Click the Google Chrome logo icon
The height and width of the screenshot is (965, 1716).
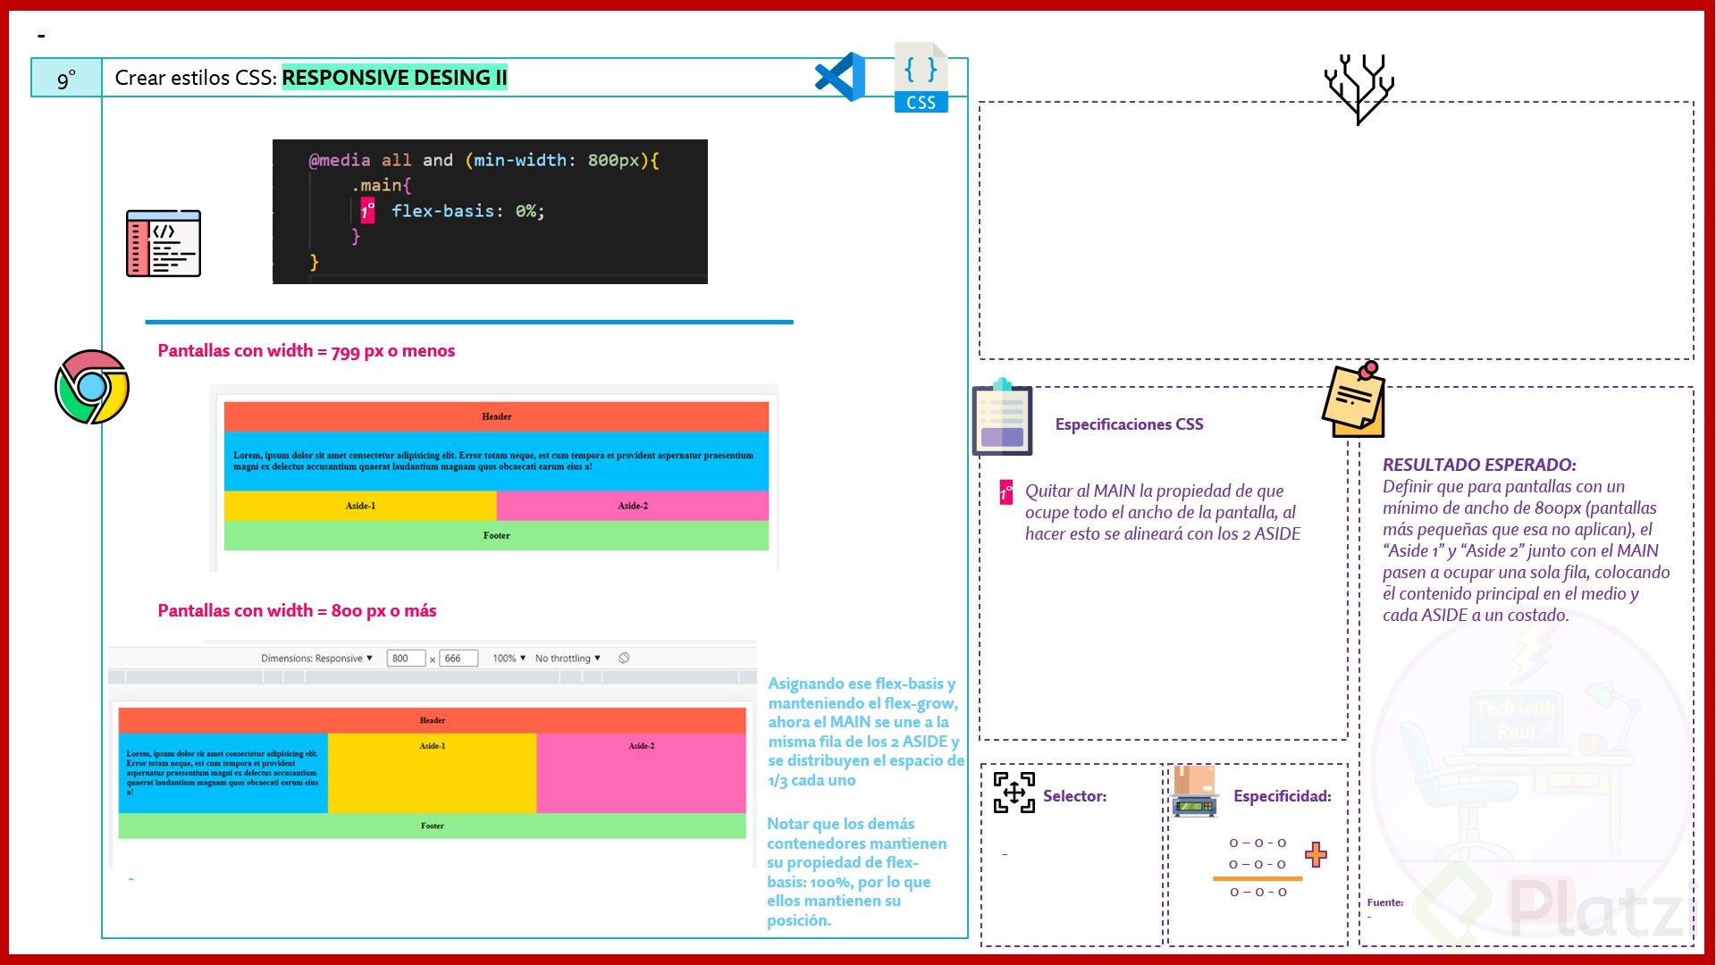(92, 387)
